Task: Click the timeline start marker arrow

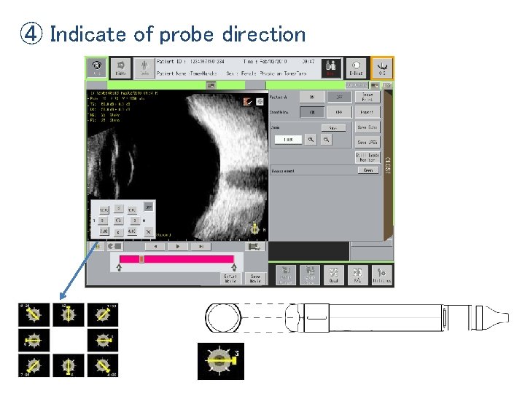Action: (x=119, y=267)
